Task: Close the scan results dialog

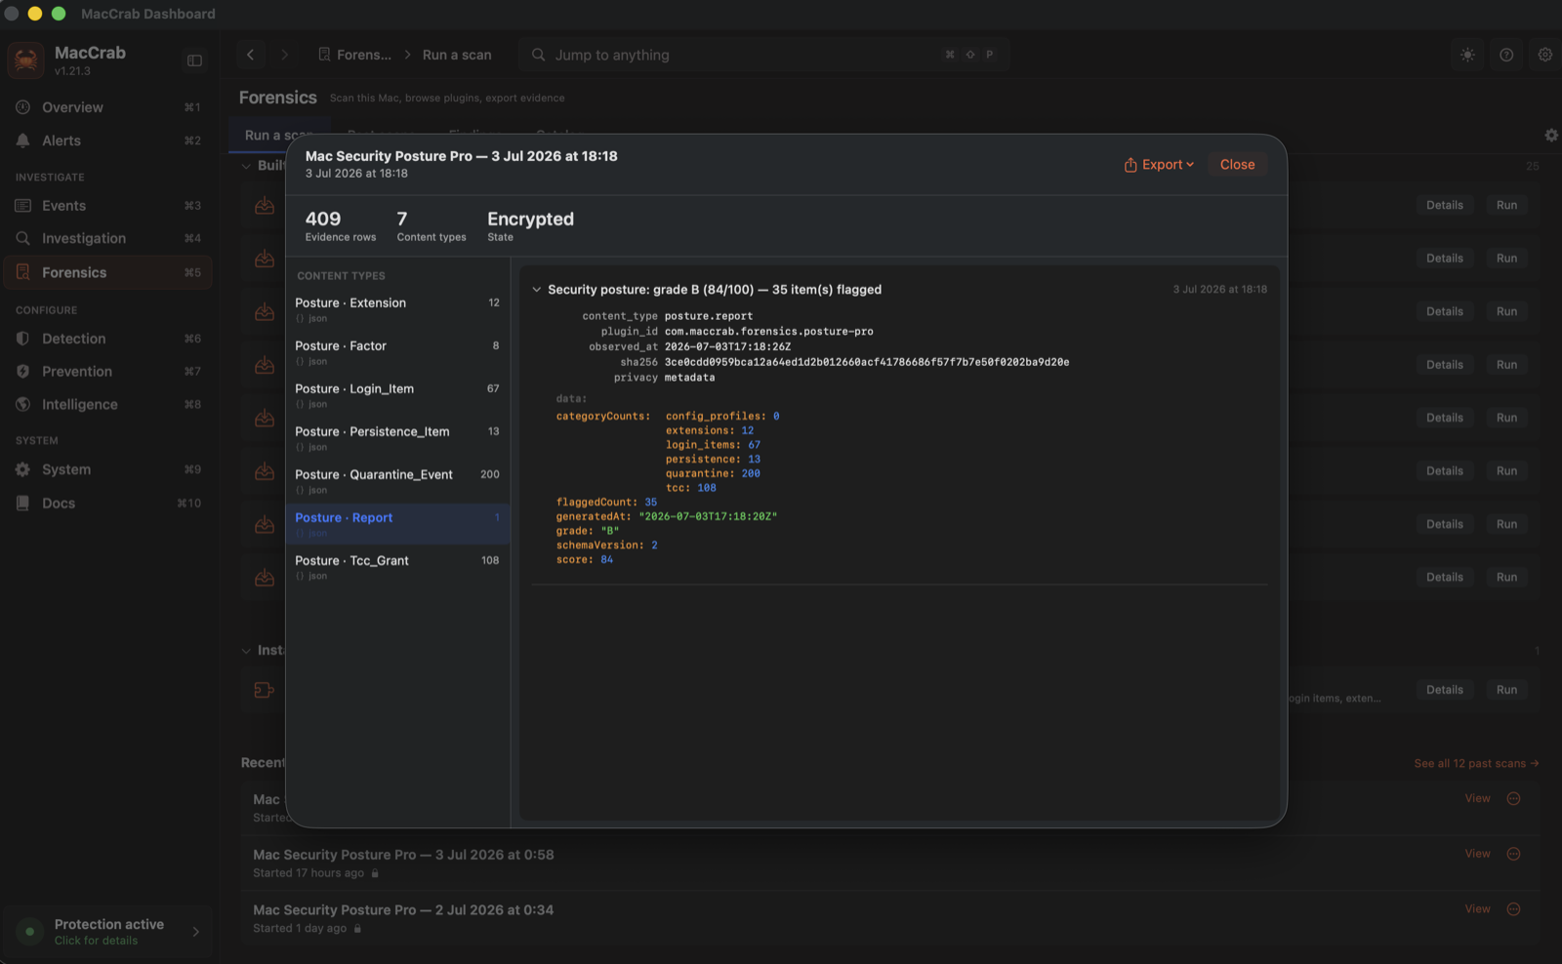Action: 1237,165
